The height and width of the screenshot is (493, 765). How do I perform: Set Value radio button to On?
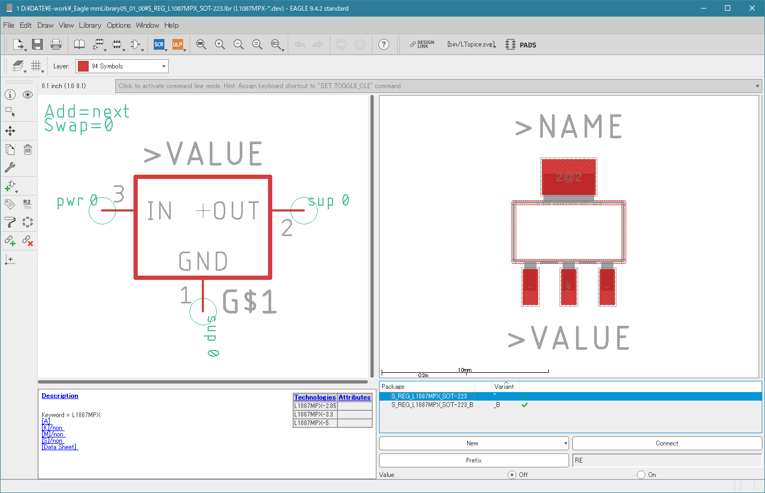pyautogui.click(x=641, y=474)
